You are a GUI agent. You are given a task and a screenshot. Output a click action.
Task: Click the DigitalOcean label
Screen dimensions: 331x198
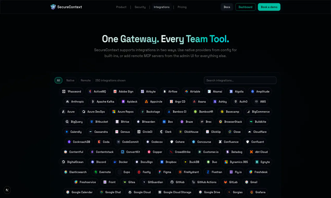[x=75, y=162]
